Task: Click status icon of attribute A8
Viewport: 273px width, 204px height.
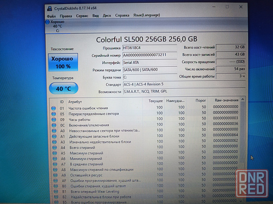Action: coord(55,169)
